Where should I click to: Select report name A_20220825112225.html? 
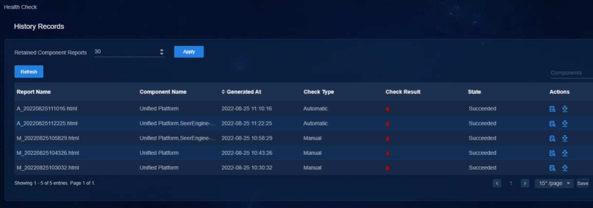(47, 123)
